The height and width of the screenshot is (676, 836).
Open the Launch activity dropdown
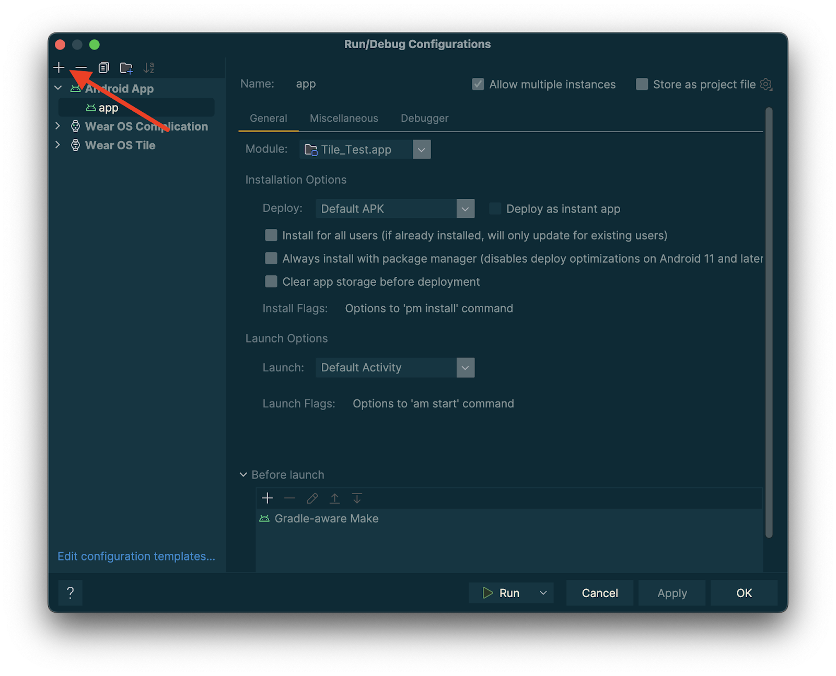point(465,367)
